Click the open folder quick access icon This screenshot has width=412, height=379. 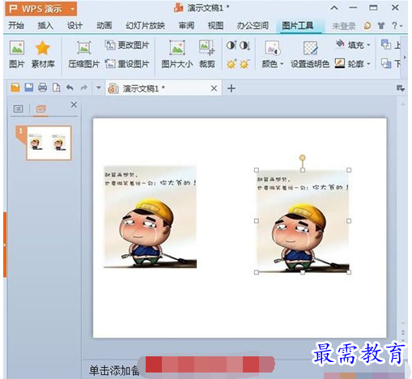coord(15,87)
